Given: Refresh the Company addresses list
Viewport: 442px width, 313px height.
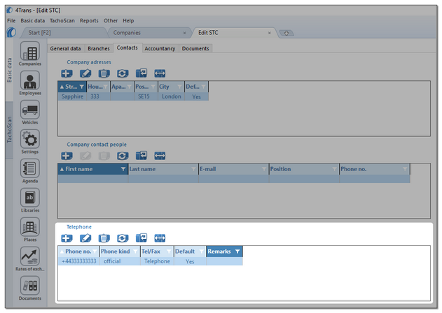Looking at the screenshot, I should 123,73.
